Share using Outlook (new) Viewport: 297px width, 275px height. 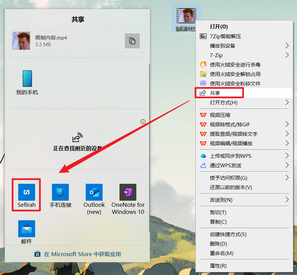(94, 199)
